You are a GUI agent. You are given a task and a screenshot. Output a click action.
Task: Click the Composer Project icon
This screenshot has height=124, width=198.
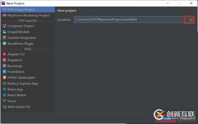click(x=4, y=26)
